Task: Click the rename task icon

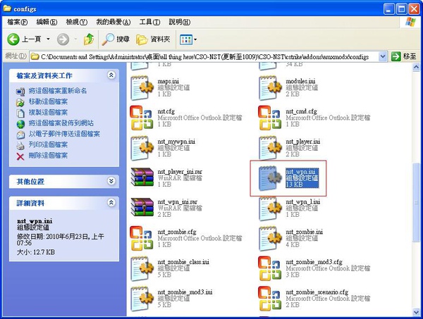Action: coord(20,92)
